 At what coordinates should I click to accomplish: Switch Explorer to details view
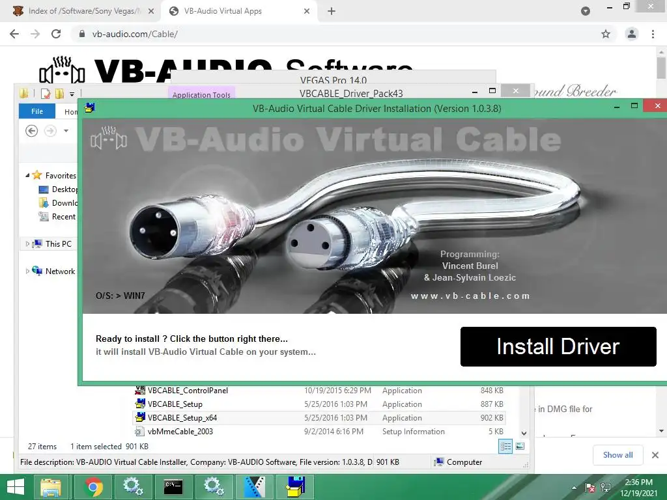tap(505, 446)
